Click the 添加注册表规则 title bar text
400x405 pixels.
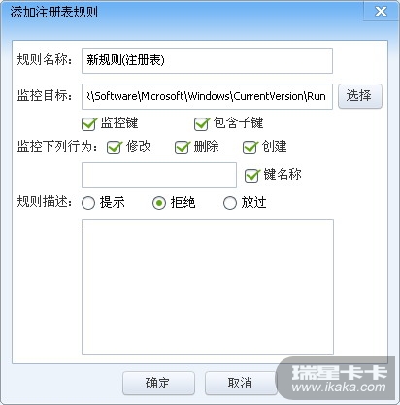point(54,13)
